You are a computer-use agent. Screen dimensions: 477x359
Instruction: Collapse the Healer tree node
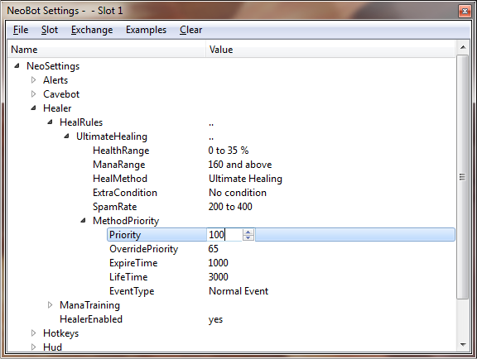[x=33, y=108]
